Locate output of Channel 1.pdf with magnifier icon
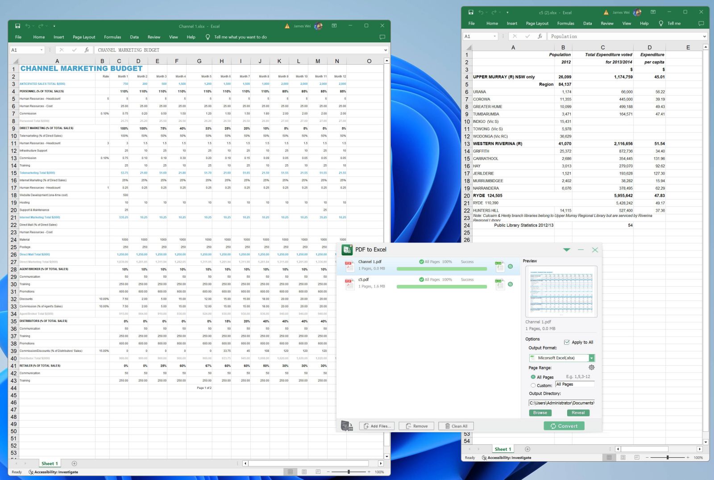Screen dimensions: 714x480 510,267
